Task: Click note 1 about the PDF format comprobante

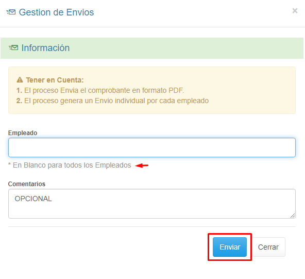Action: [100, 90]
